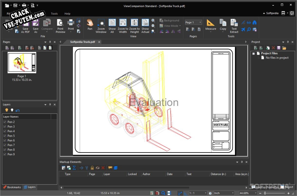The width and height of the screenshot is (297, 196).
Task: Click the Save As ribbon button
Action: point(36,26)
